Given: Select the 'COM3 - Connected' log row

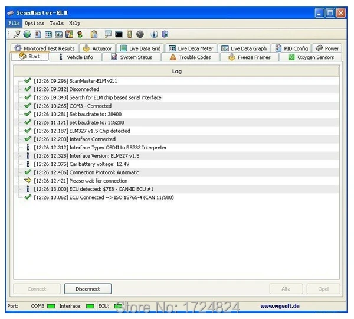Looking at the screenshot, I should [x=176, y=106].
